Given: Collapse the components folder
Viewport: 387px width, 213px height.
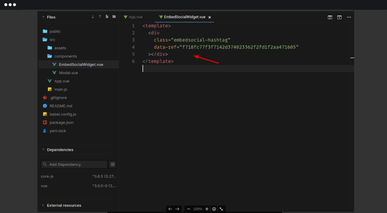Looking at the screenshot, I should tap(65, 56).
